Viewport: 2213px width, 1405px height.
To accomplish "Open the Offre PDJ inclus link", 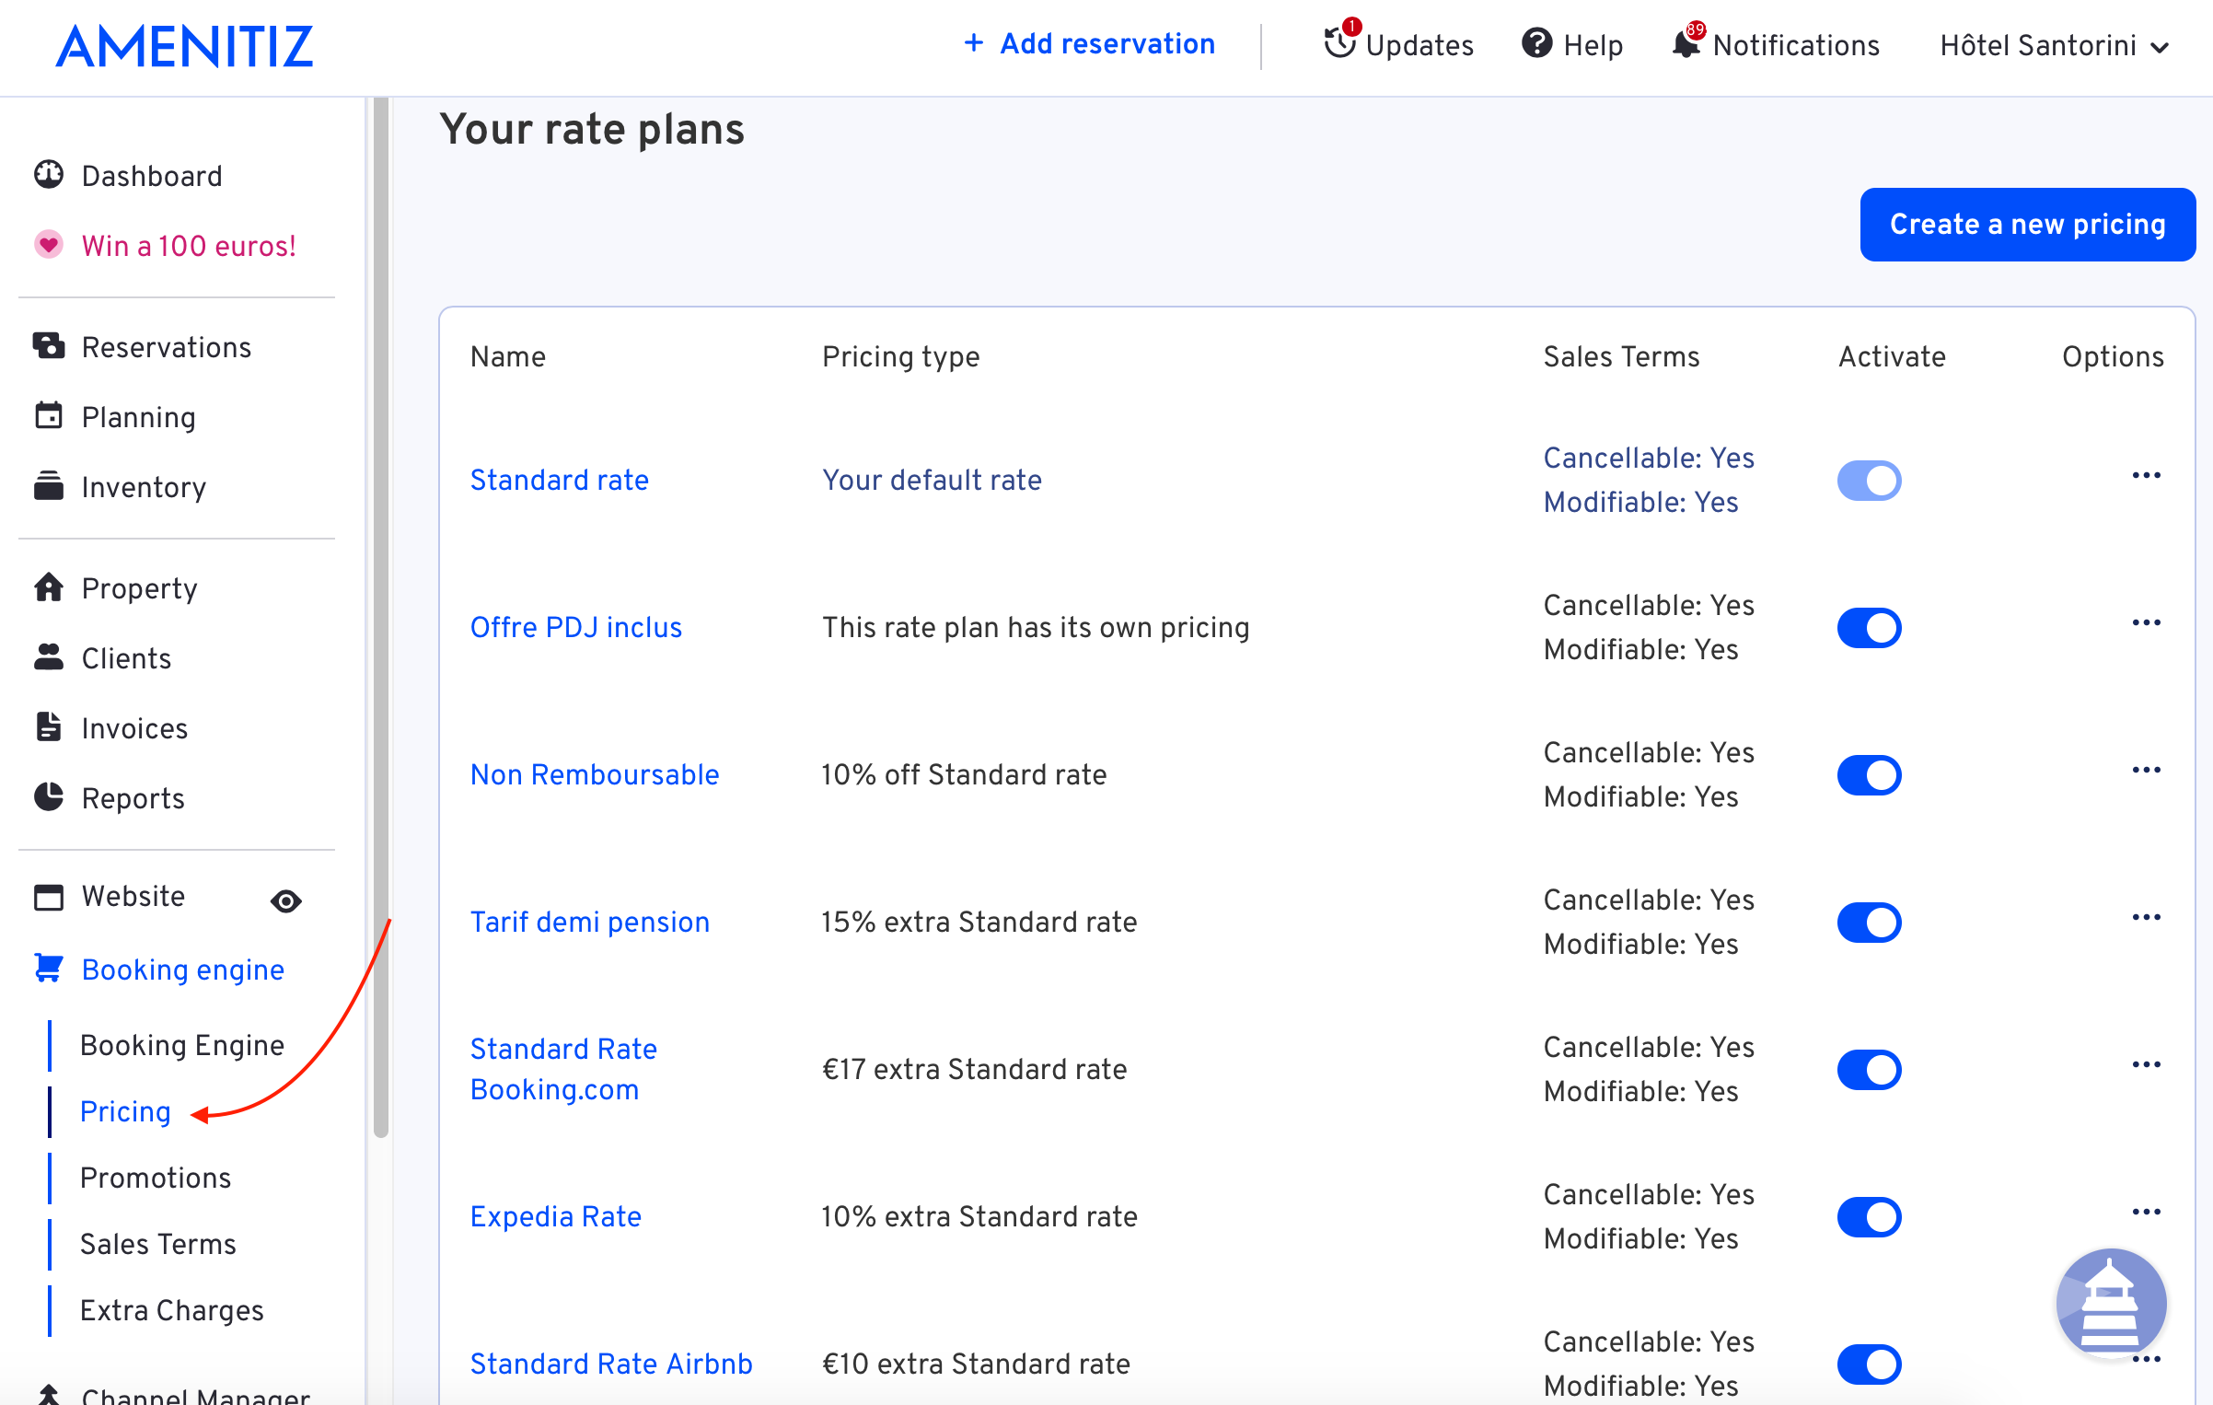I will (x=576, y=627).
